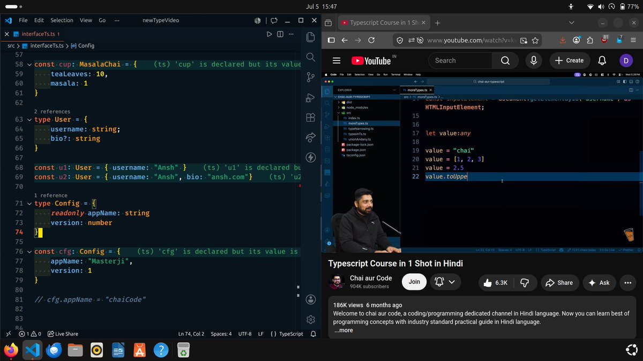The height and width of the screenshot is (361, 643).
Task: Run the interfaceTs.ts file with play icon
Action: 270,34
